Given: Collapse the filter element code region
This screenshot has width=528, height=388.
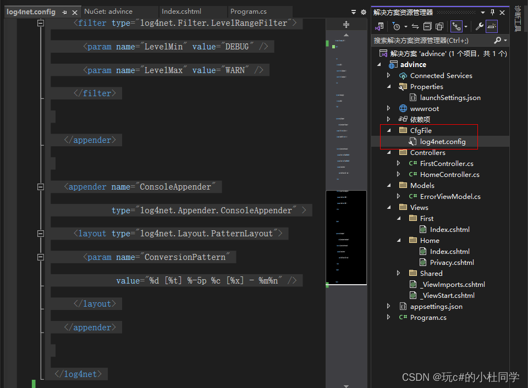Looking at the screenshot, I should pyautogui.click(x=40, y=23).
